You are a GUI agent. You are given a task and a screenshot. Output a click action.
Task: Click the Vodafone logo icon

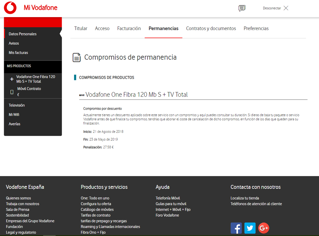click(x=10, y=8)
